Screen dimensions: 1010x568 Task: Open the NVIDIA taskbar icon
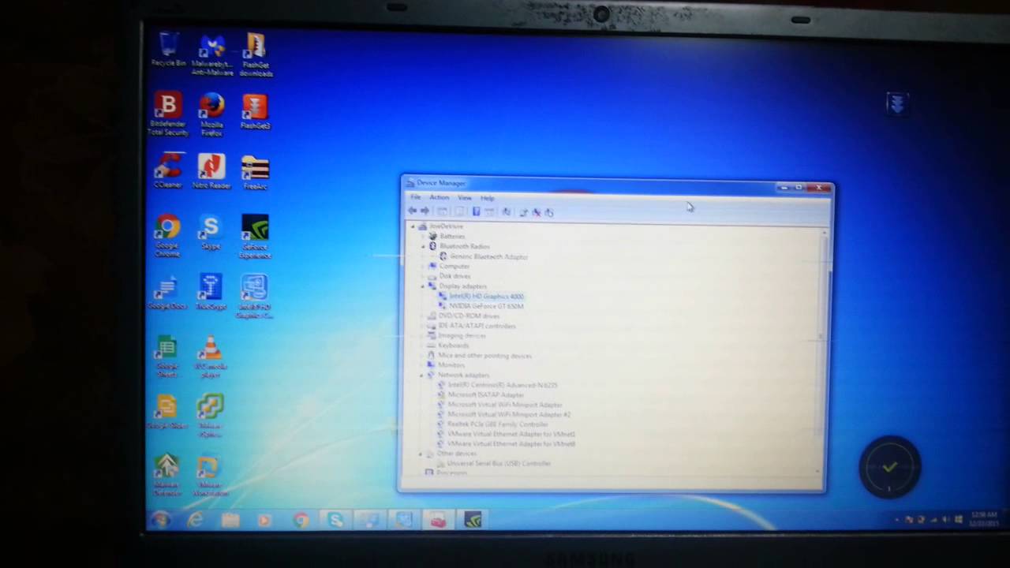473,521
